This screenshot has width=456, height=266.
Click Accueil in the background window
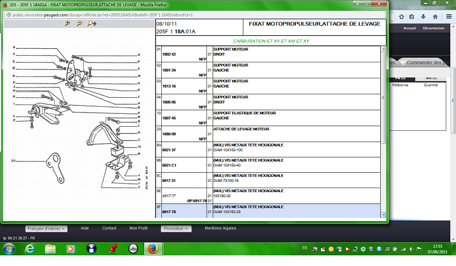pyautogui.click(x=409, y=28)
